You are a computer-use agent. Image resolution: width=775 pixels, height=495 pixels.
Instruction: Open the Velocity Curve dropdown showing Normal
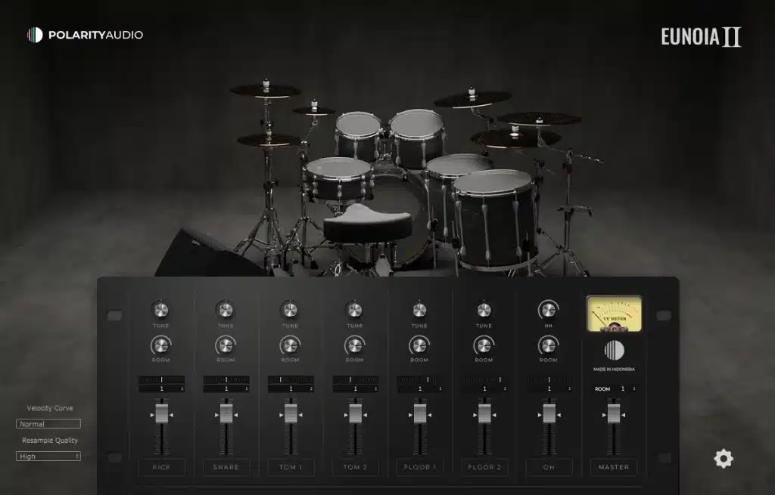click(48, 423)
